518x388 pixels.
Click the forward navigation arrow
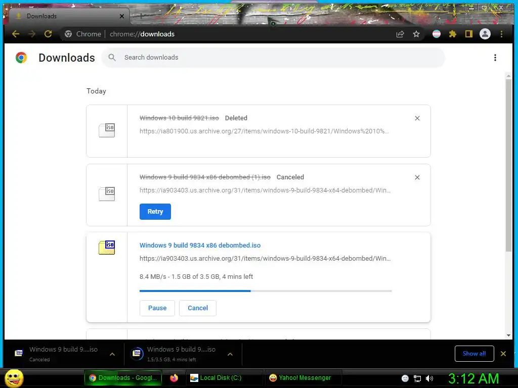(32, 34)
